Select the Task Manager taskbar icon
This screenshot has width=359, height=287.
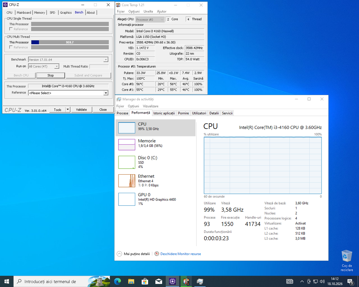(200, 281)
